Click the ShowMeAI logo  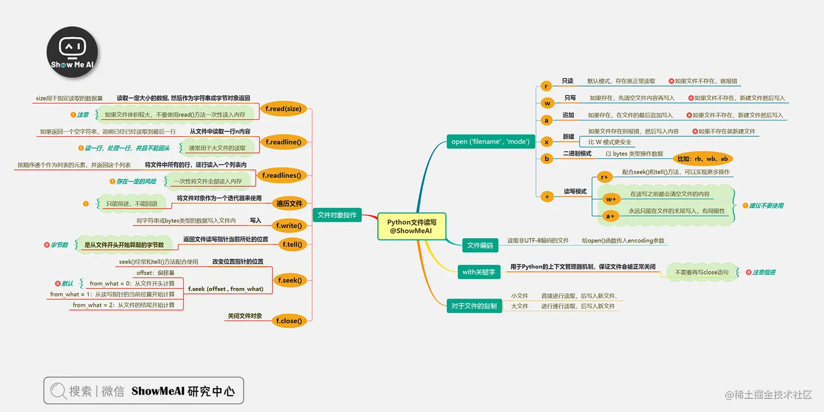click(72, 51)
